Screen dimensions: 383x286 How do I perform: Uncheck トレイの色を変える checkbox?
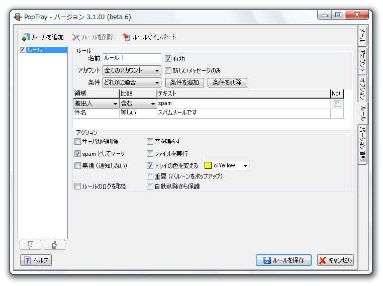150,165
